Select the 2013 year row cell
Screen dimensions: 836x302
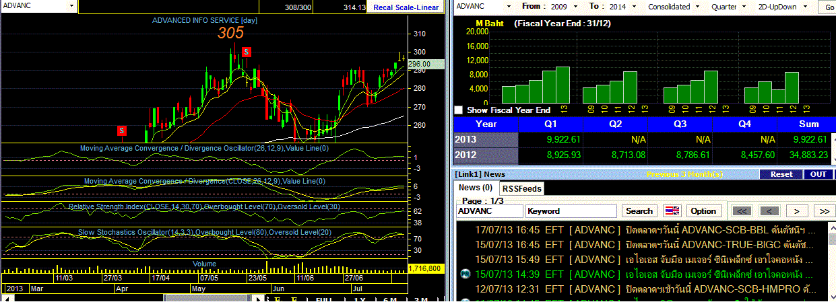[486, 139]
